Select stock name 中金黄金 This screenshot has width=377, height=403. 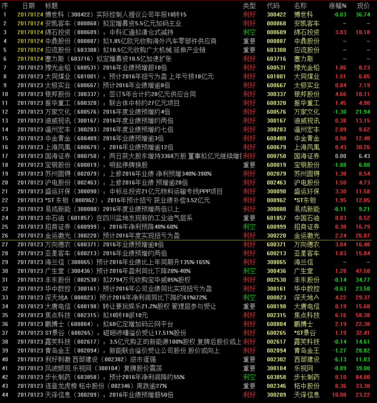[307, 138]
